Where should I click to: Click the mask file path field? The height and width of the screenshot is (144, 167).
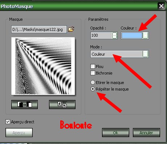pyautogui.click(x=39, y=29)
